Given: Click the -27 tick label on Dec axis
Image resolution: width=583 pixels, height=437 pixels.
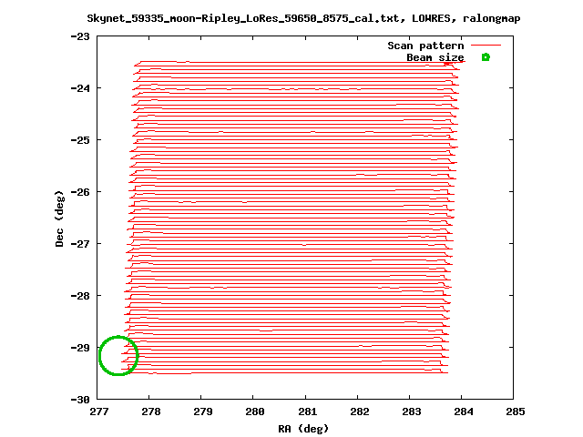Looking at the screenshot, I should coord(80,244).
